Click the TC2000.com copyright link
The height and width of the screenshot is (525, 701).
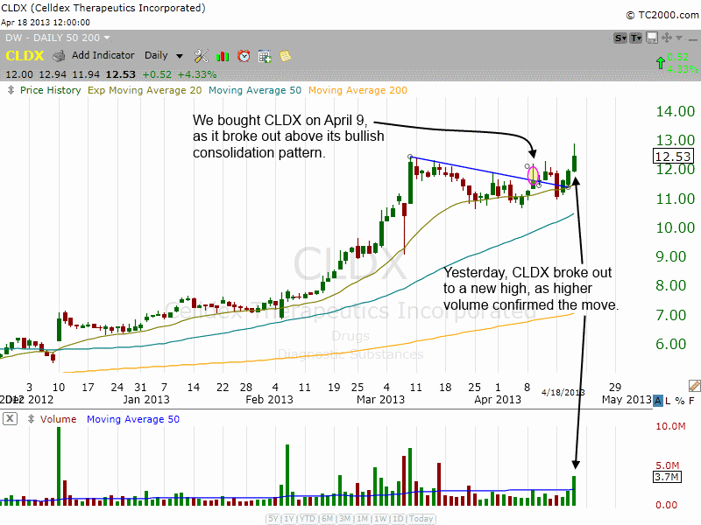(660, 15)
